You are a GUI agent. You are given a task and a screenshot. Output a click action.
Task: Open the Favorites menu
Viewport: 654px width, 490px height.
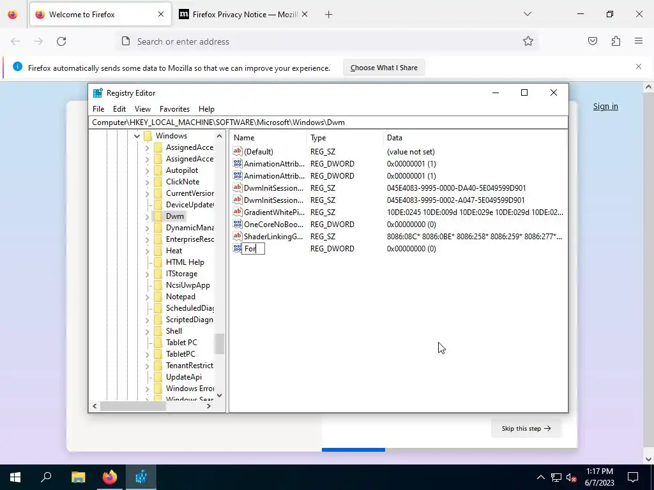[174, 108]
